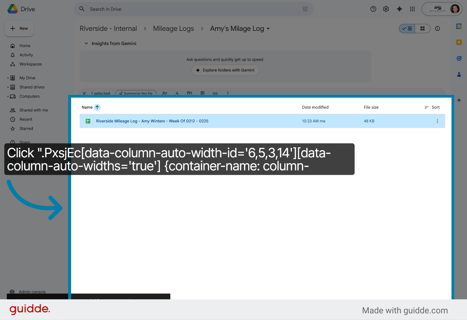Open the Support help icon
This screenshot has height=320, width=467.
[373, 9]
